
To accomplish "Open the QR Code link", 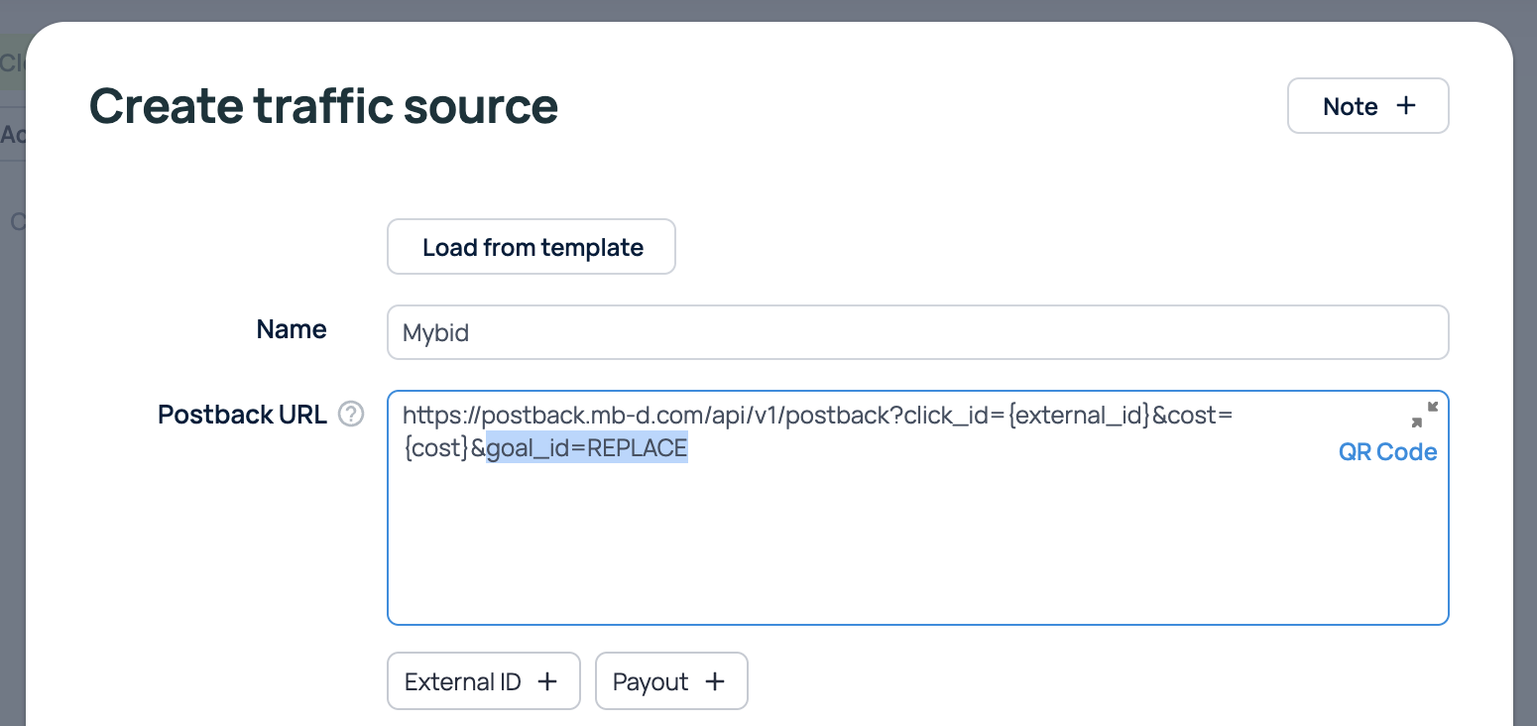I will (x=1387, y=452).
